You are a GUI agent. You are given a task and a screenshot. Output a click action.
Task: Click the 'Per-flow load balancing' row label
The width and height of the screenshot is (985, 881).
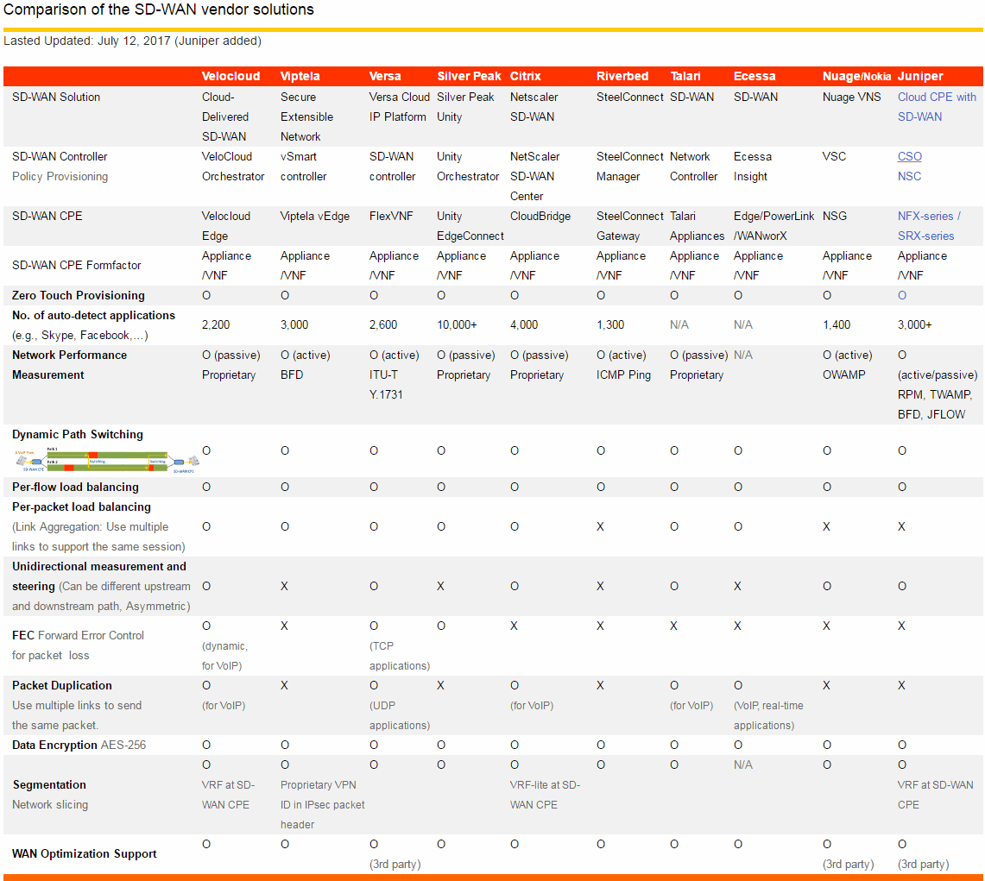(75, 487)
